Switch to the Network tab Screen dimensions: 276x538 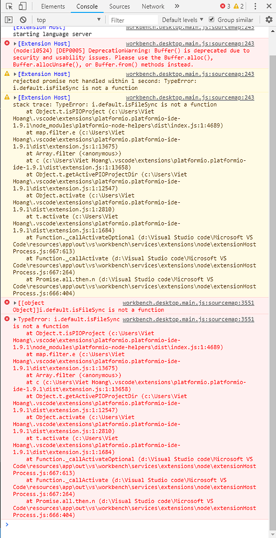(x=153, y=6)
